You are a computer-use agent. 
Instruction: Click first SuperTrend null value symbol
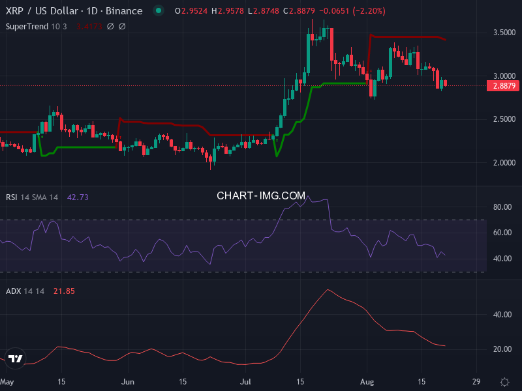[110, 26]
